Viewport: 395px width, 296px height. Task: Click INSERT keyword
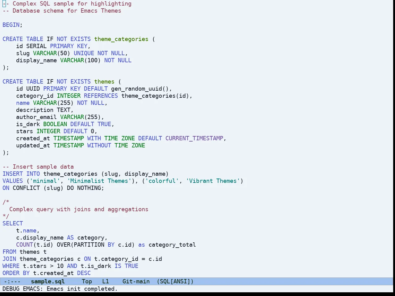[x=13, y=174]
